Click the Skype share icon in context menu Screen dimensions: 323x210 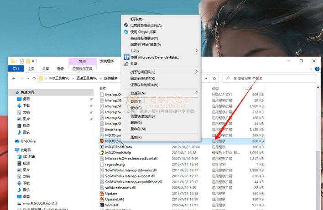[x=126, y=32]
